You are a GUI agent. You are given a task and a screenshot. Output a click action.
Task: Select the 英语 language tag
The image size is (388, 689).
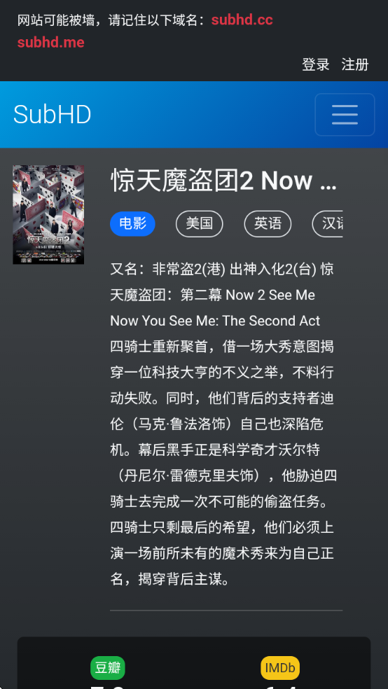(x=268, y=223)
